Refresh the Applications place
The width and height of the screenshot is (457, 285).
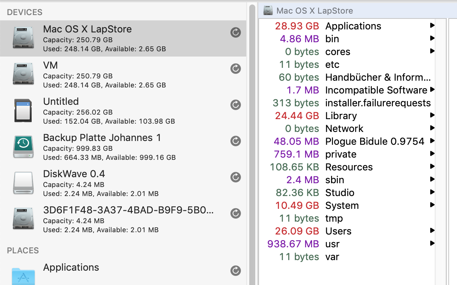236,270
